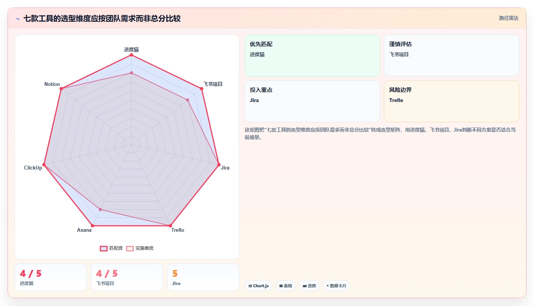Click the Chart.js tag chip

tap(258, 286)
